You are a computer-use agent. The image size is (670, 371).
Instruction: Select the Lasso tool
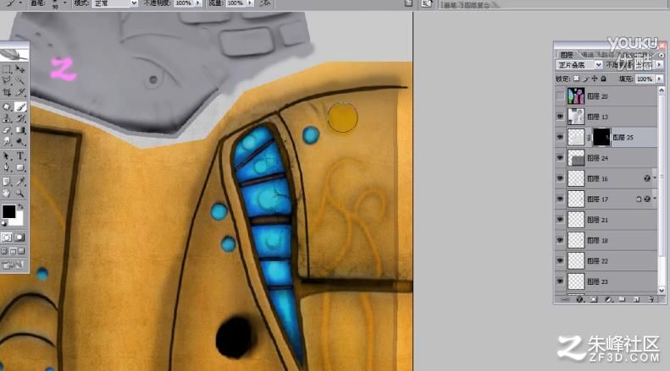coord(7,79)
